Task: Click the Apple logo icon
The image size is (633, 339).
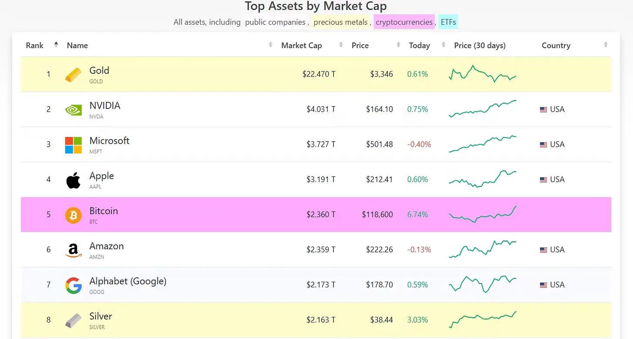Action: [x=73, y=180]
